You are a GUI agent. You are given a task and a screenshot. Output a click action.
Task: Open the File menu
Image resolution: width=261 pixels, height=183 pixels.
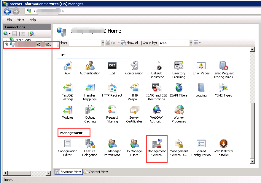pyautogui.click(x=9, y=20)
